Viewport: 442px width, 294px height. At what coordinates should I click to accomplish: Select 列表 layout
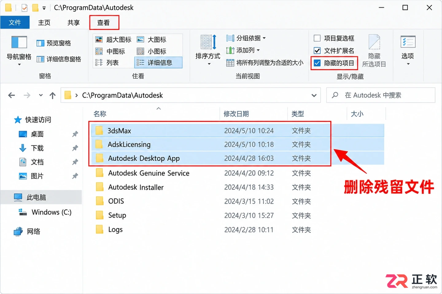tap(107, 62)
